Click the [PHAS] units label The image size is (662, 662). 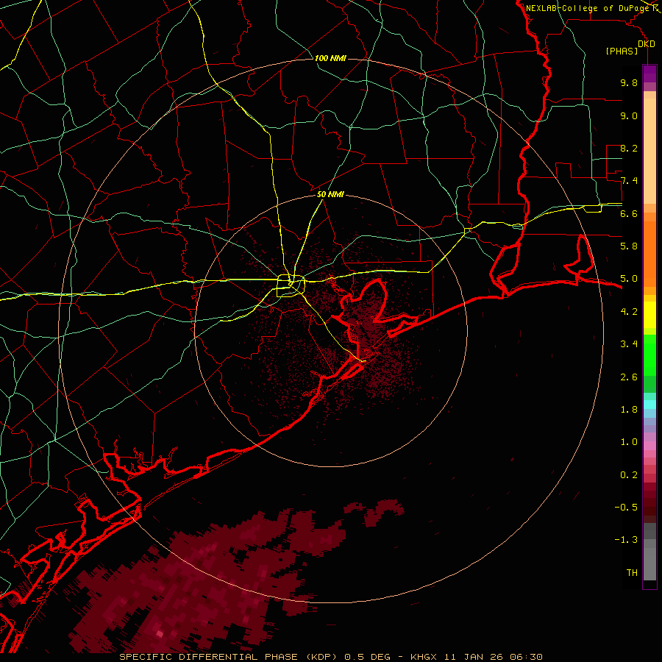click(x=622, y=51)
